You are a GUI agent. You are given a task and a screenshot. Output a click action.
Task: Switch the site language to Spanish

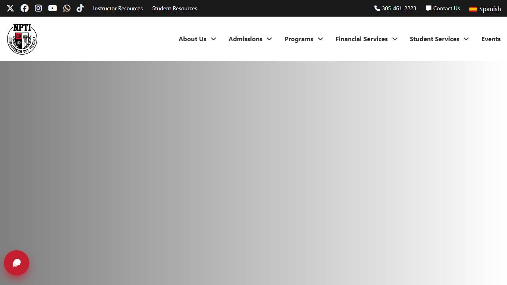tap(490, 9)
